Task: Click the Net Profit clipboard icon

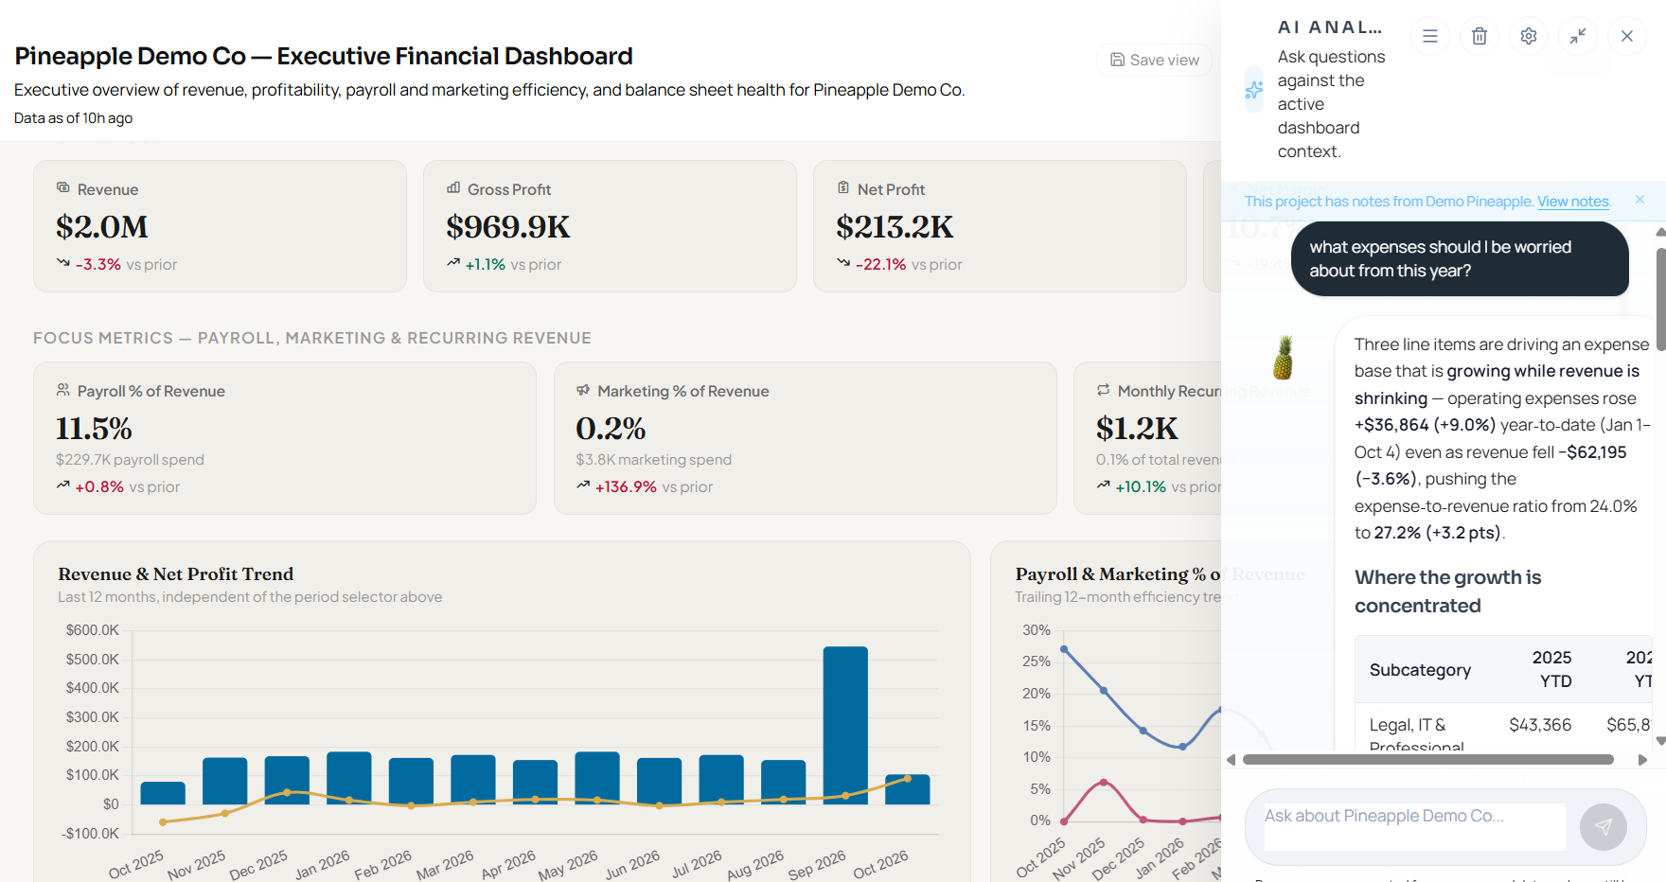Action: click(843, 188)
